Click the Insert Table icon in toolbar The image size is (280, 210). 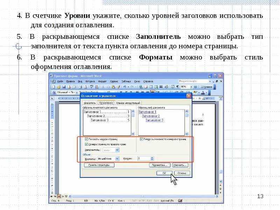(x=151, y=87)
